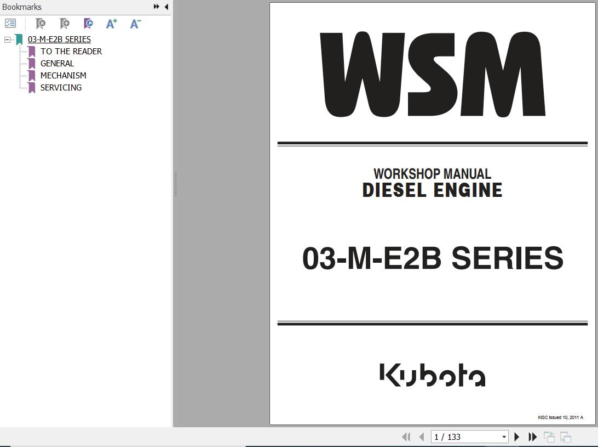Click the Bookmarks panel title
This screenshot has width=598, height=447.
point(22,7)
